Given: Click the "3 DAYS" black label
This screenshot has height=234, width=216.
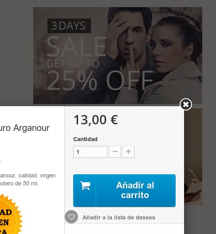Looking at the screenshot, I should (x=69, y=26).
